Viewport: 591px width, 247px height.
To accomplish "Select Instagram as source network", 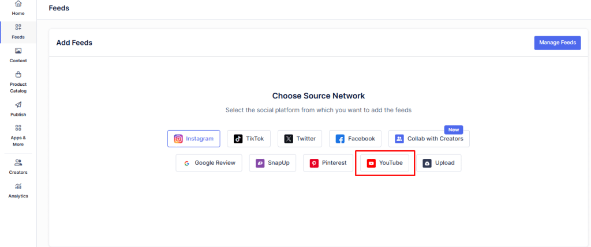I will click(x=193, y=139).
